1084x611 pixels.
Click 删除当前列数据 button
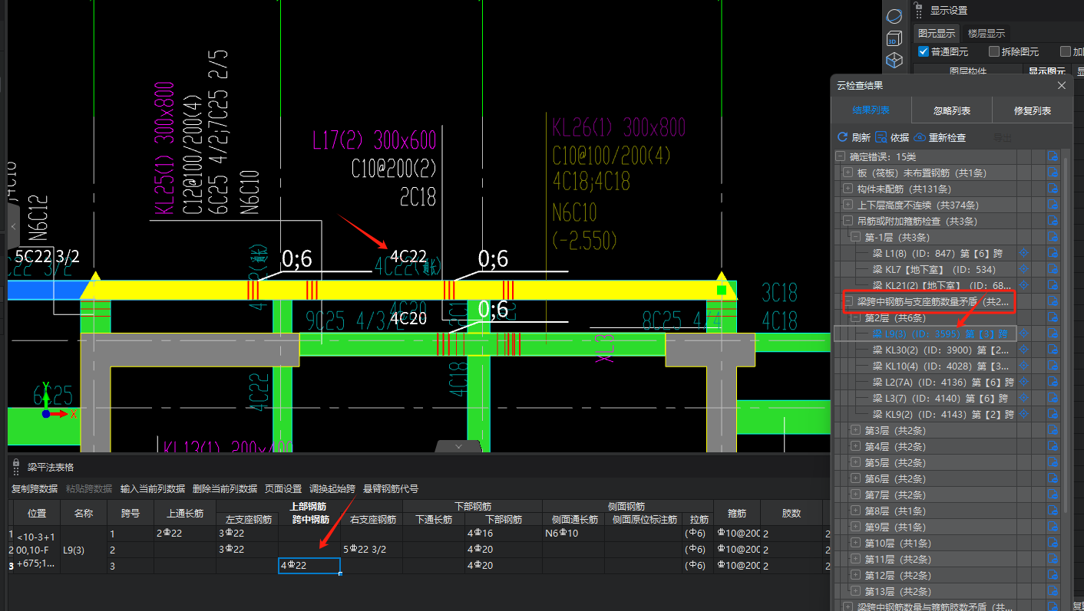(x=225, y=488)
